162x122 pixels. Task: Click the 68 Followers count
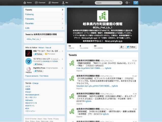tap(98, 47)
